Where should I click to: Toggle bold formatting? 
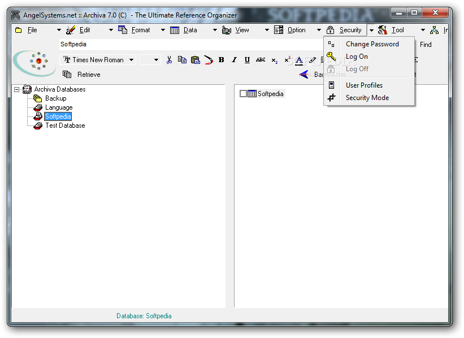point(221,60)
